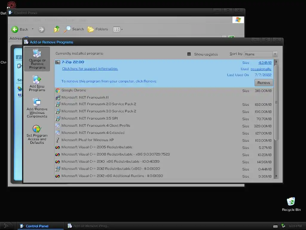
Task: Click icon for Visual C++ 2005 Redistributable
Action: coord(58,147)
